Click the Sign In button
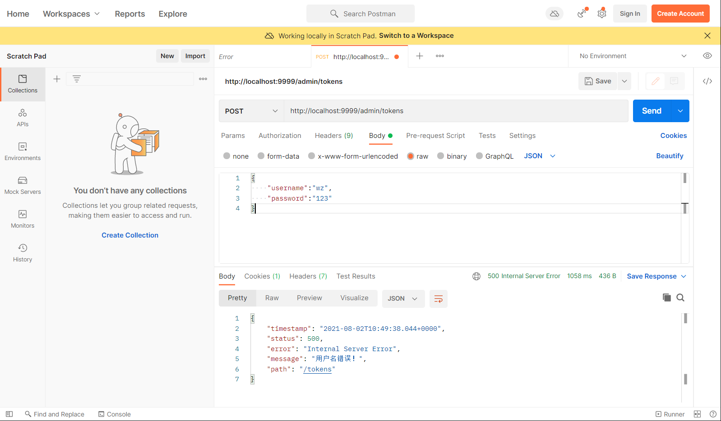Viewport: 721px width, 421px height. pos(630,14)
